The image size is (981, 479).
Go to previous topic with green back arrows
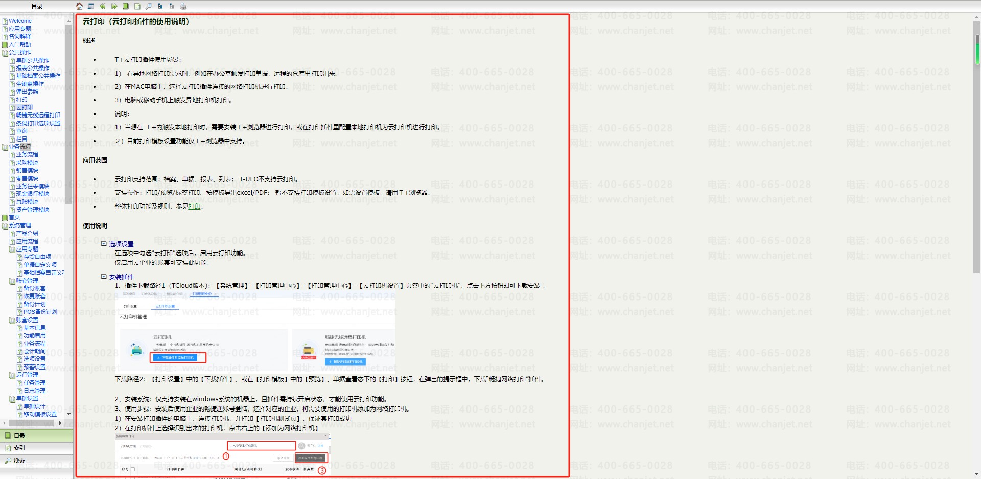coord(102,6)
